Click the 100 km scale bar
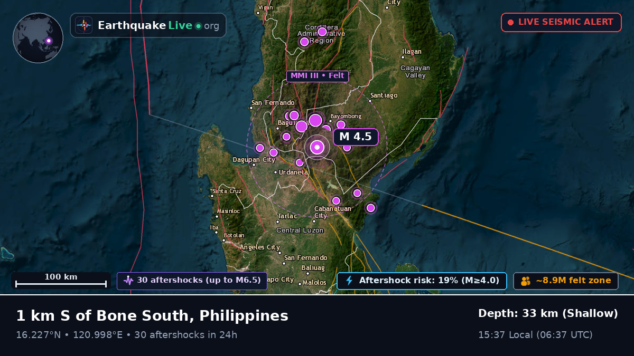Viewport: 634px width, 356px height. (x=61, y=281)
